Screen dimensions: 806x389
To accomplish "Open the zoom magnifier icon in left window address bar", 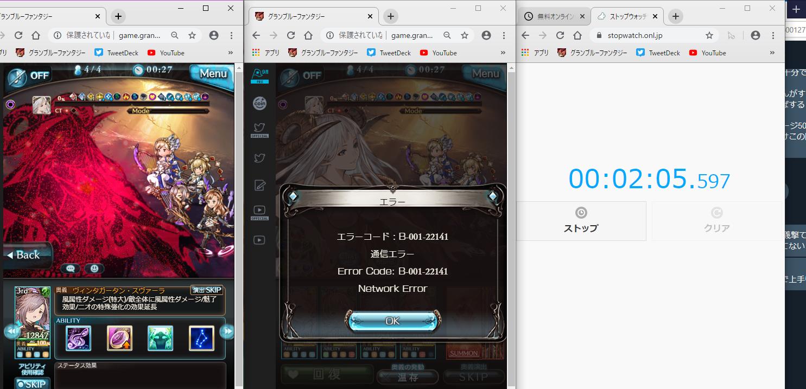I will click(175, 35).
